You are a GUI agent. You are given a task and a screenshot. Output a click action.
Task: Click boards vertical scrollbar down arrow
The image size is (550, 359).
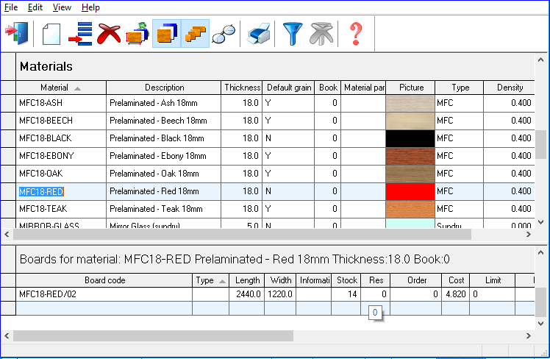tap(540, 323)
